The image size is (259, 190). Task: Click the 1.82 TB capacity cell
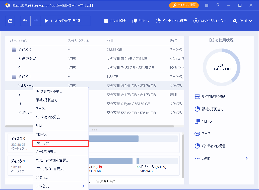pos(112,77)
